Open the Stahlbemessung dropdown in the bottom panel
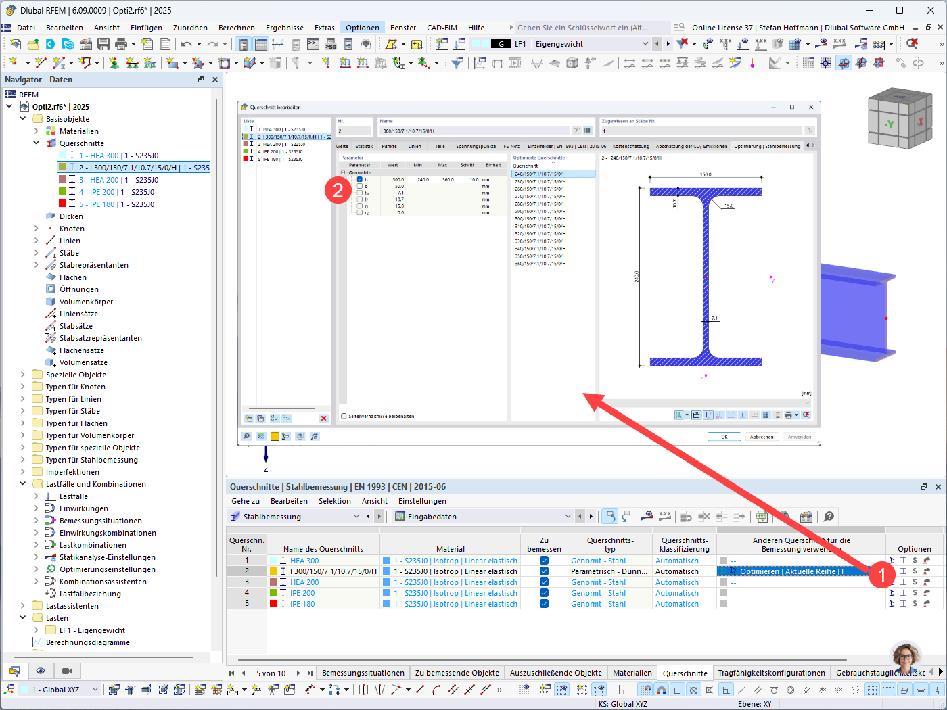947x710 pixels. point(356,516)
